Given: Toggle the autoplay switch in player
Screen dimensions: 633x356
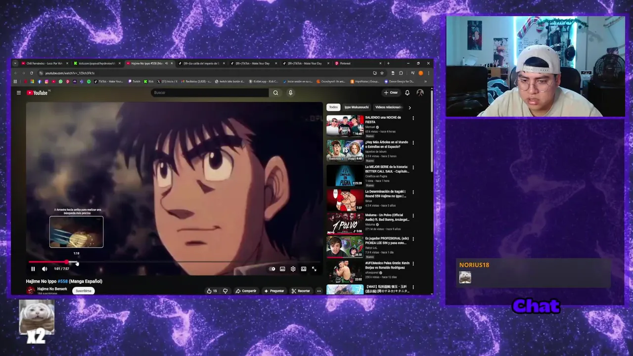Looking at the screenshot, I should click(x=272, y=269).
